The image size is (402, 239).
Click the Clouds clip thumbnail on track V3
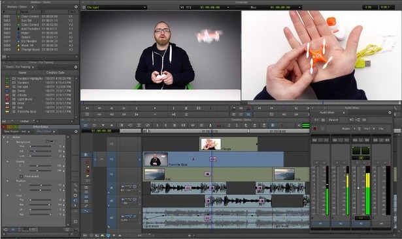tap(210, 144)
